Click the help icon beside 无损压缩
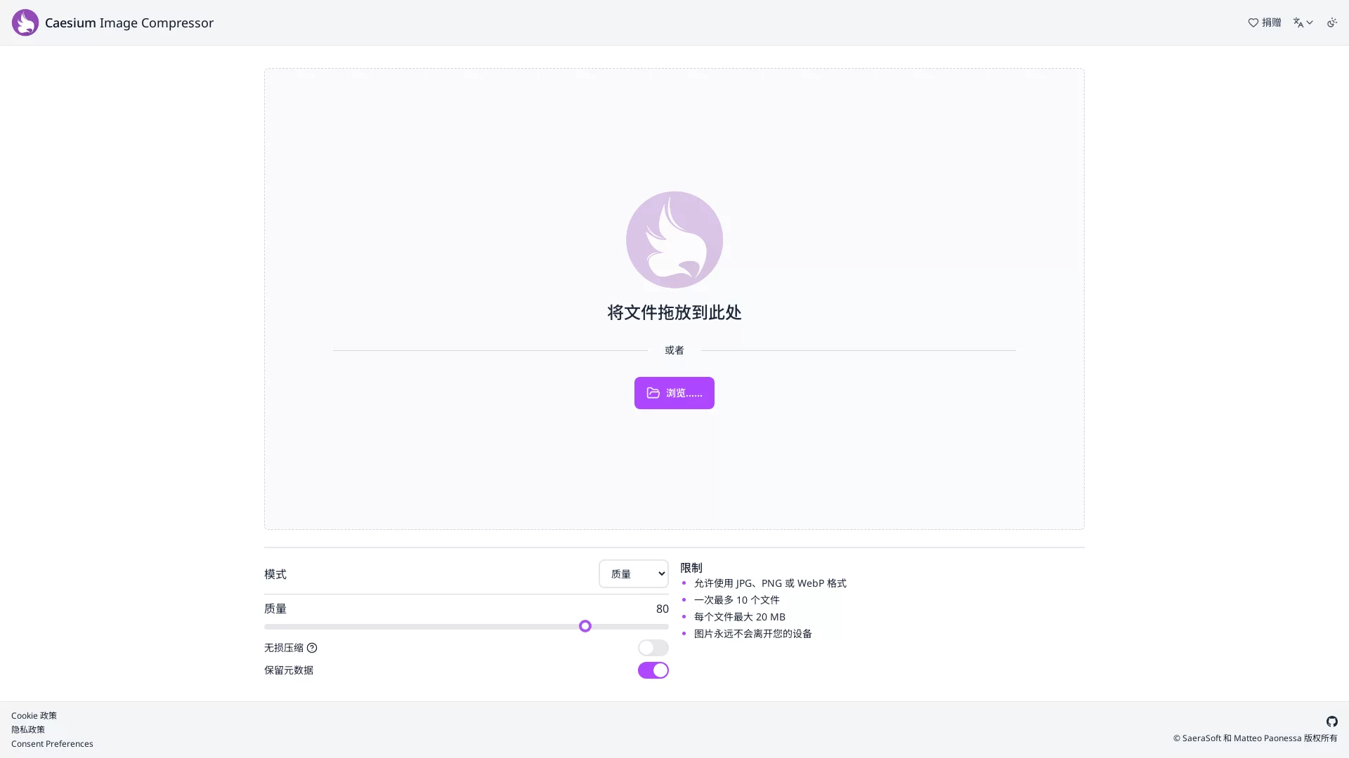Viewport: 1349px width, 758px height. (x=312, y=648)
